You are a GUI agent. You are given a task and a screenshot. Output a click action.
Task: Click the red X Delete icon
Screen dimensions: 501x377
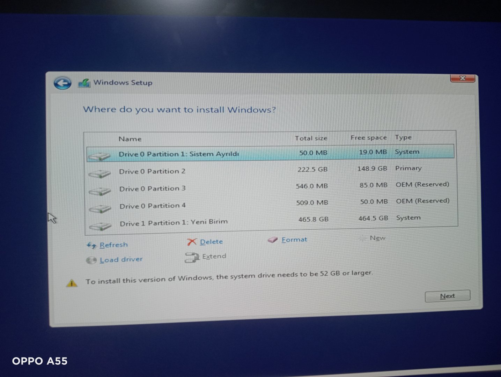[192, 242]
